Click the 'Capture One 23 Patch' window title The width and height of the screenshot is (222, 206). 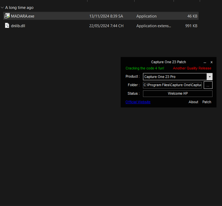(169, 62)
